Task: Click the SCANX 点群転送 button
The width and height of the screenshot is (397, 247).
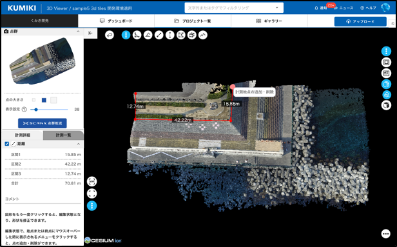Action: point(43,123)
